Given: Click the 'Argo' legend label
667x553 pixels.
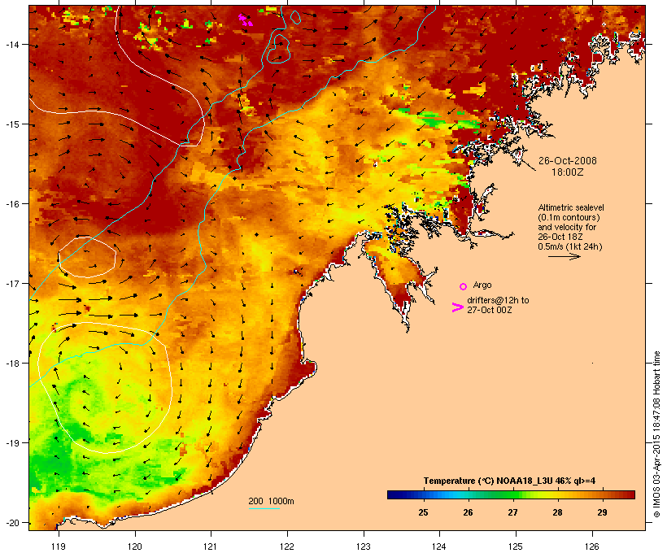Looking at the screenshot, I should pyautogui.click(x=482, y=285).
